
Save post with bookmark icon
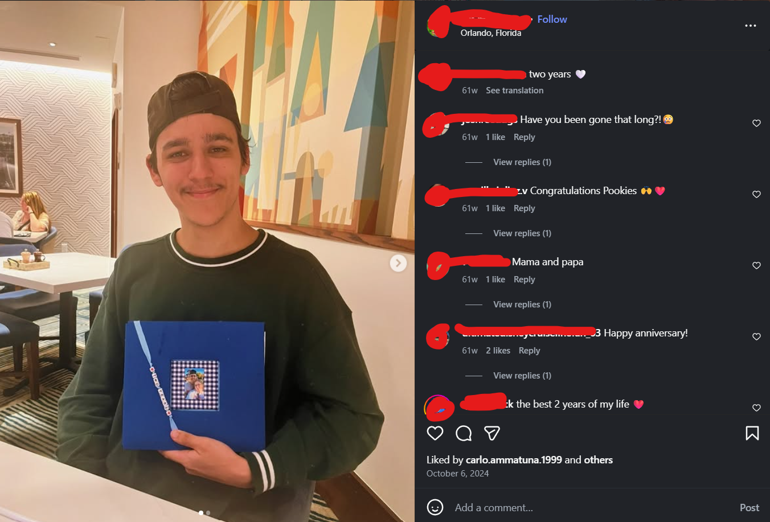(752, 433)
